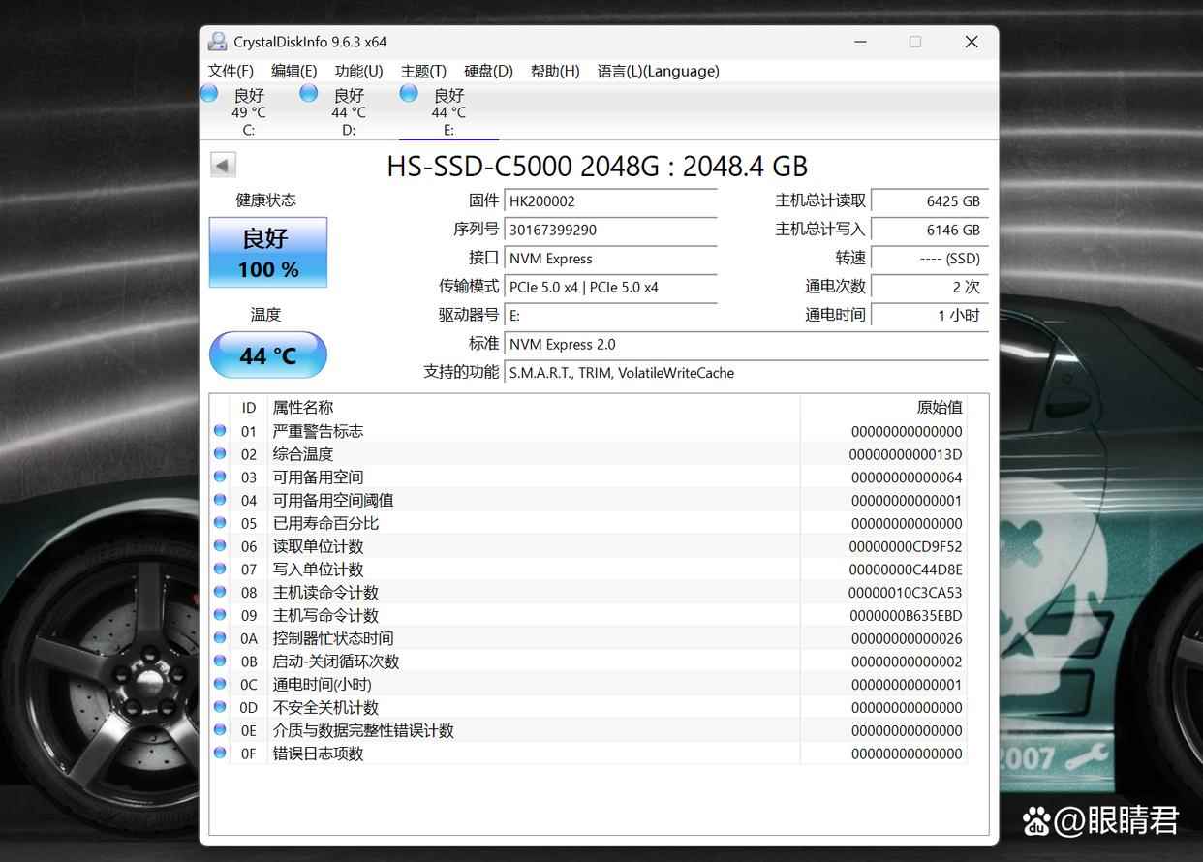Viewport: 1203px width, 862px height.
Task: Click status orb for attribute 01 严重警告标志
Action: 220,431
